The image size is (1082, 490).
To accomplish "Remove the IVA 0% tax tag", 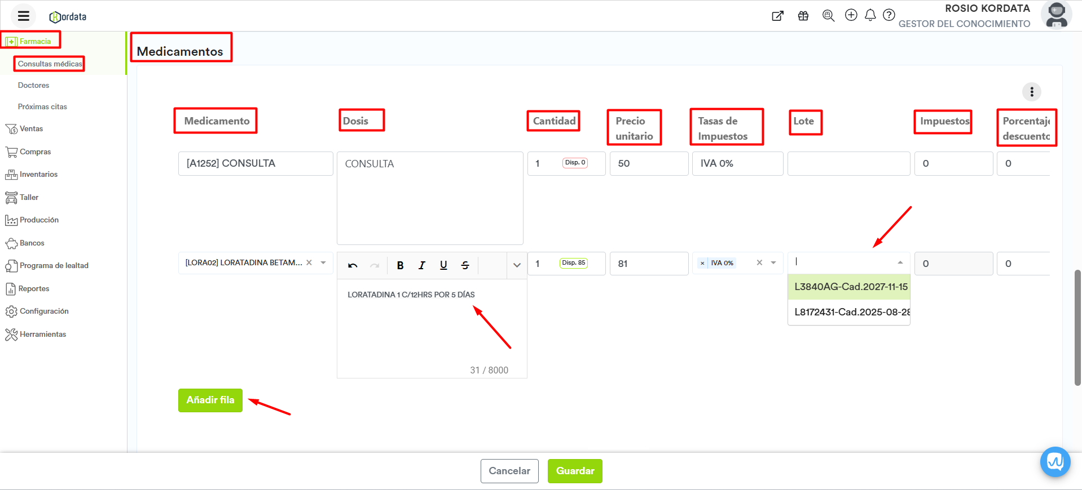I will coord(702,263).
